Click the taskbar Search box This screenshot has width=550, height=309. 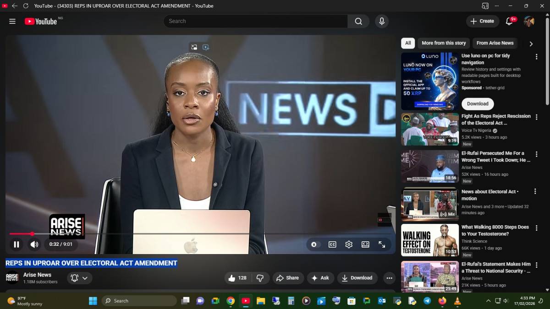coord(139,301)
